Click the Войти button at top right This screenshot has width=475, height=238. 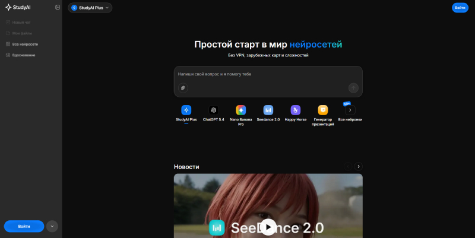click(460, 8)
